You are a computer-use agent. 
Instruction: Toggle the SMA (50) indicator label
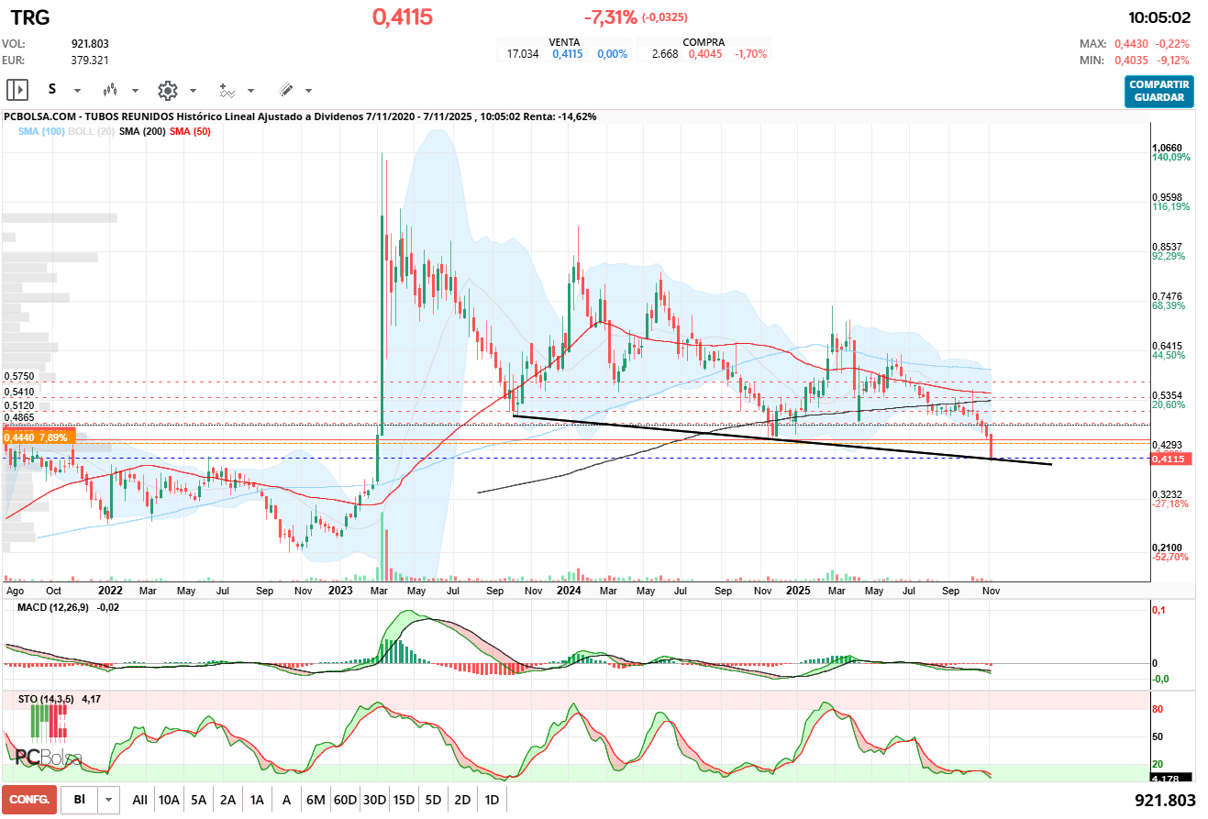coord(190,132)
